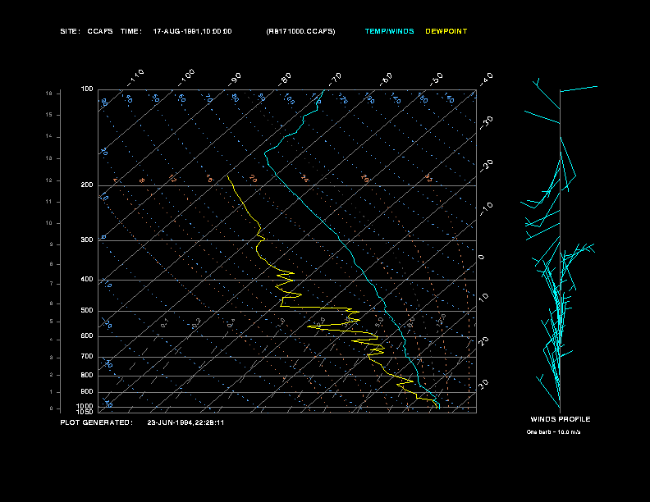Click the '-110' isotherm label at top

pos(135,78)
